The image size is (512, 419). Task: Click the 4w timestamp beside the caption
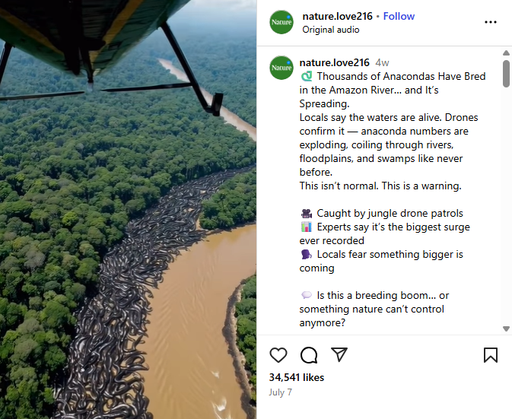coord(382,62)
